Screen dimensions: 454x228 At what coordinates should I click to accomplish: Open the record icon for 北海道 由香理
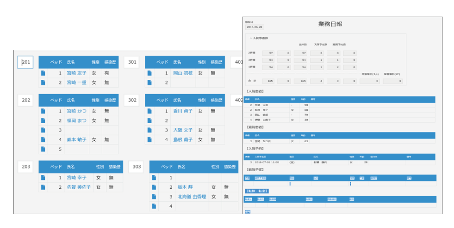coord(154,197)
